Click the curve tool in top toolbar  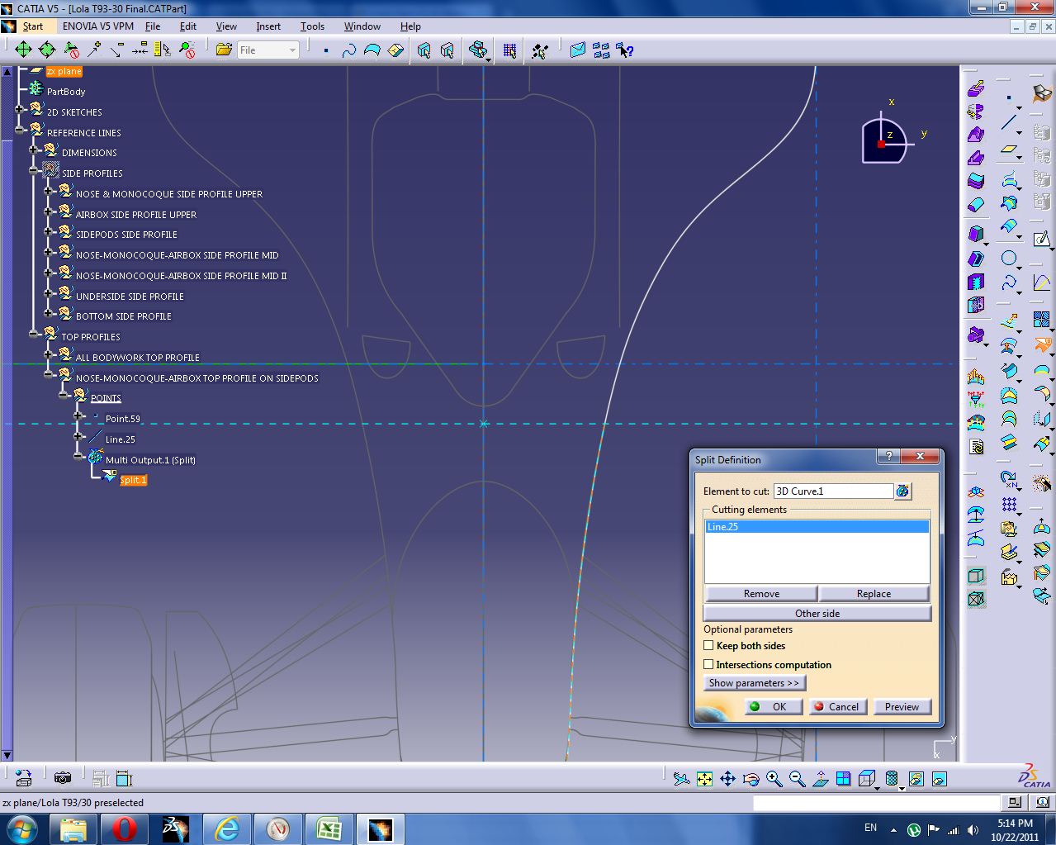(x=348, y=50)
